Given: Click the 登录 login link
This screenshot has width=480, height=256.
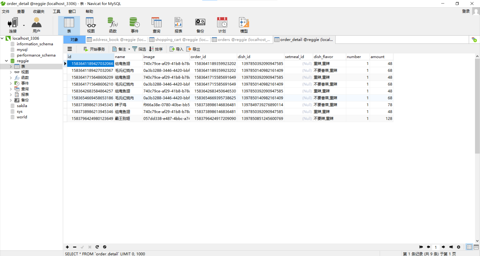Looking at the screenshot, I should (x=466, y=11).
